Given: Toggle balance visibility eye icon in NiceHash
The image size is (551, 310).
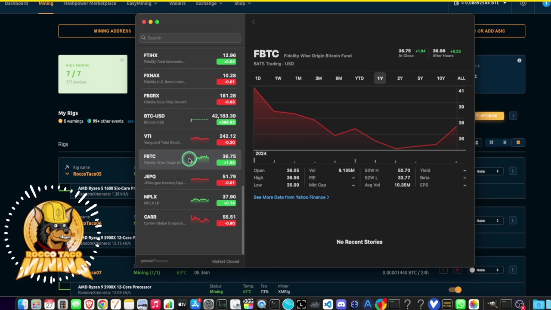Looking at the screenshot, I should 523,3.
